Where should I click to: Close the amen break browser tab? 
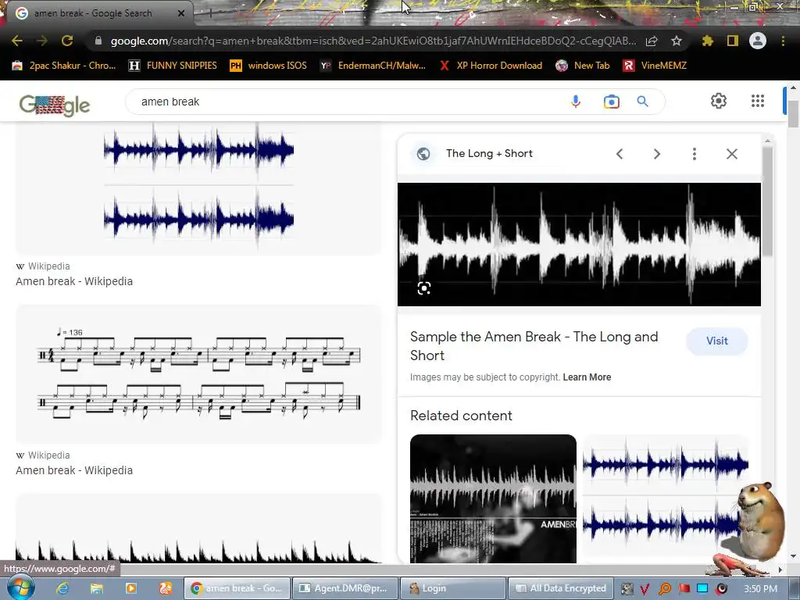click(x=180, y=14)
